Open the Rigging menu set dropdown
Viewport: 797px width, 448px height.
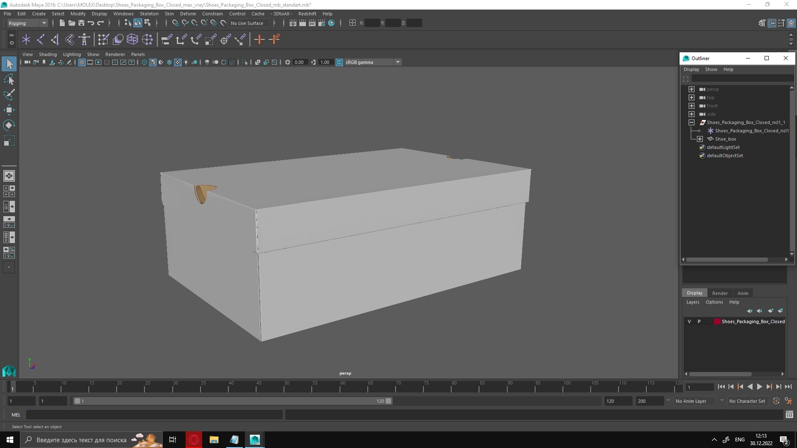27,23
